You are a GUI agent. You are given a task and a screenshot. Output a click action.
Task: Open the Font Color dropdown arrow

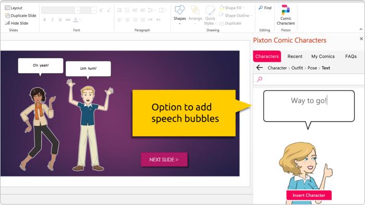pyautogui.click(x=80, y=20)
